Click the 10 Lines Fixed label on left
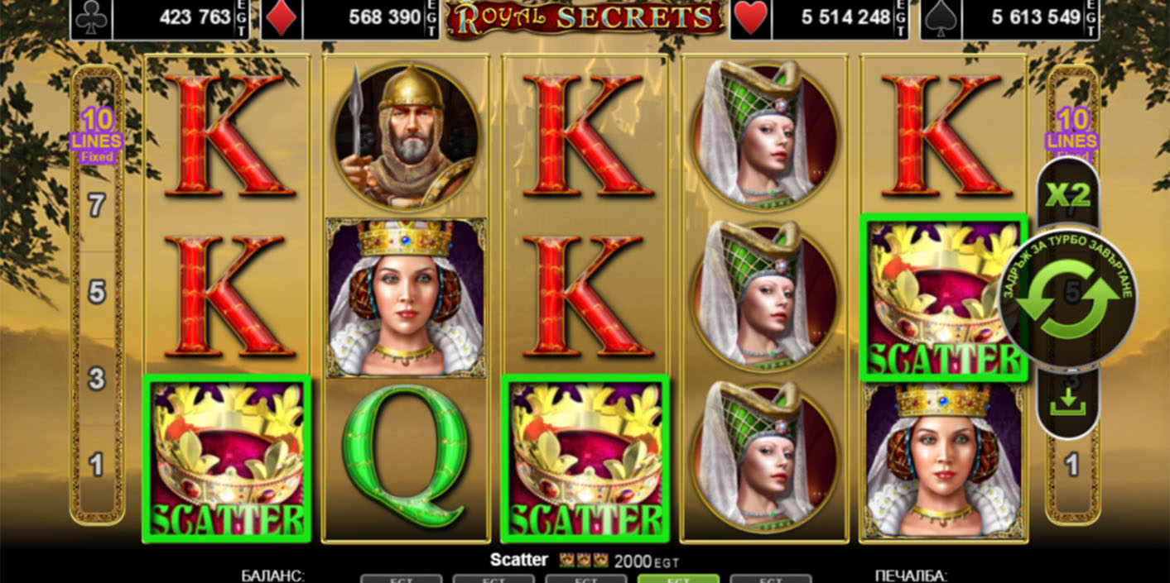The width and height of the screenshot is (1170, 583). click(x=97, y=133)
